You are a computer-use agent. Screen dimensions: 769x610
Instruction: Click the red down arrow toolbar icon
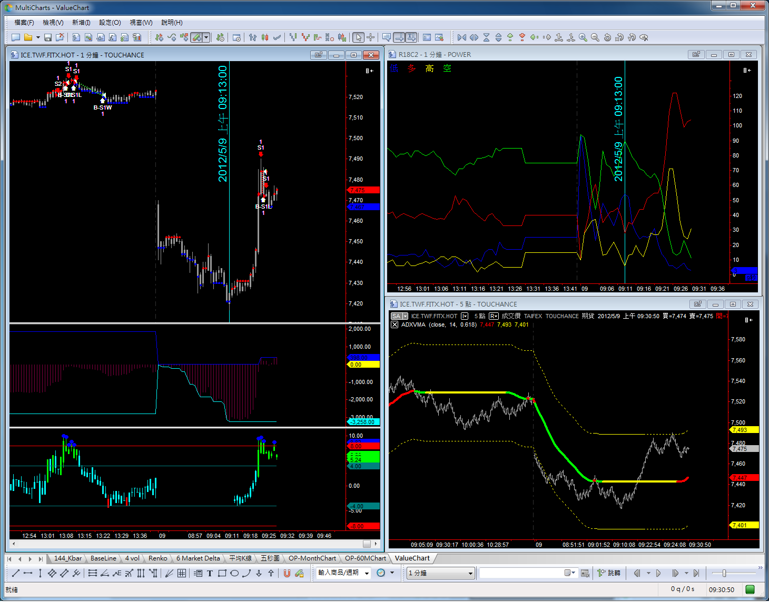coord(522,37)
